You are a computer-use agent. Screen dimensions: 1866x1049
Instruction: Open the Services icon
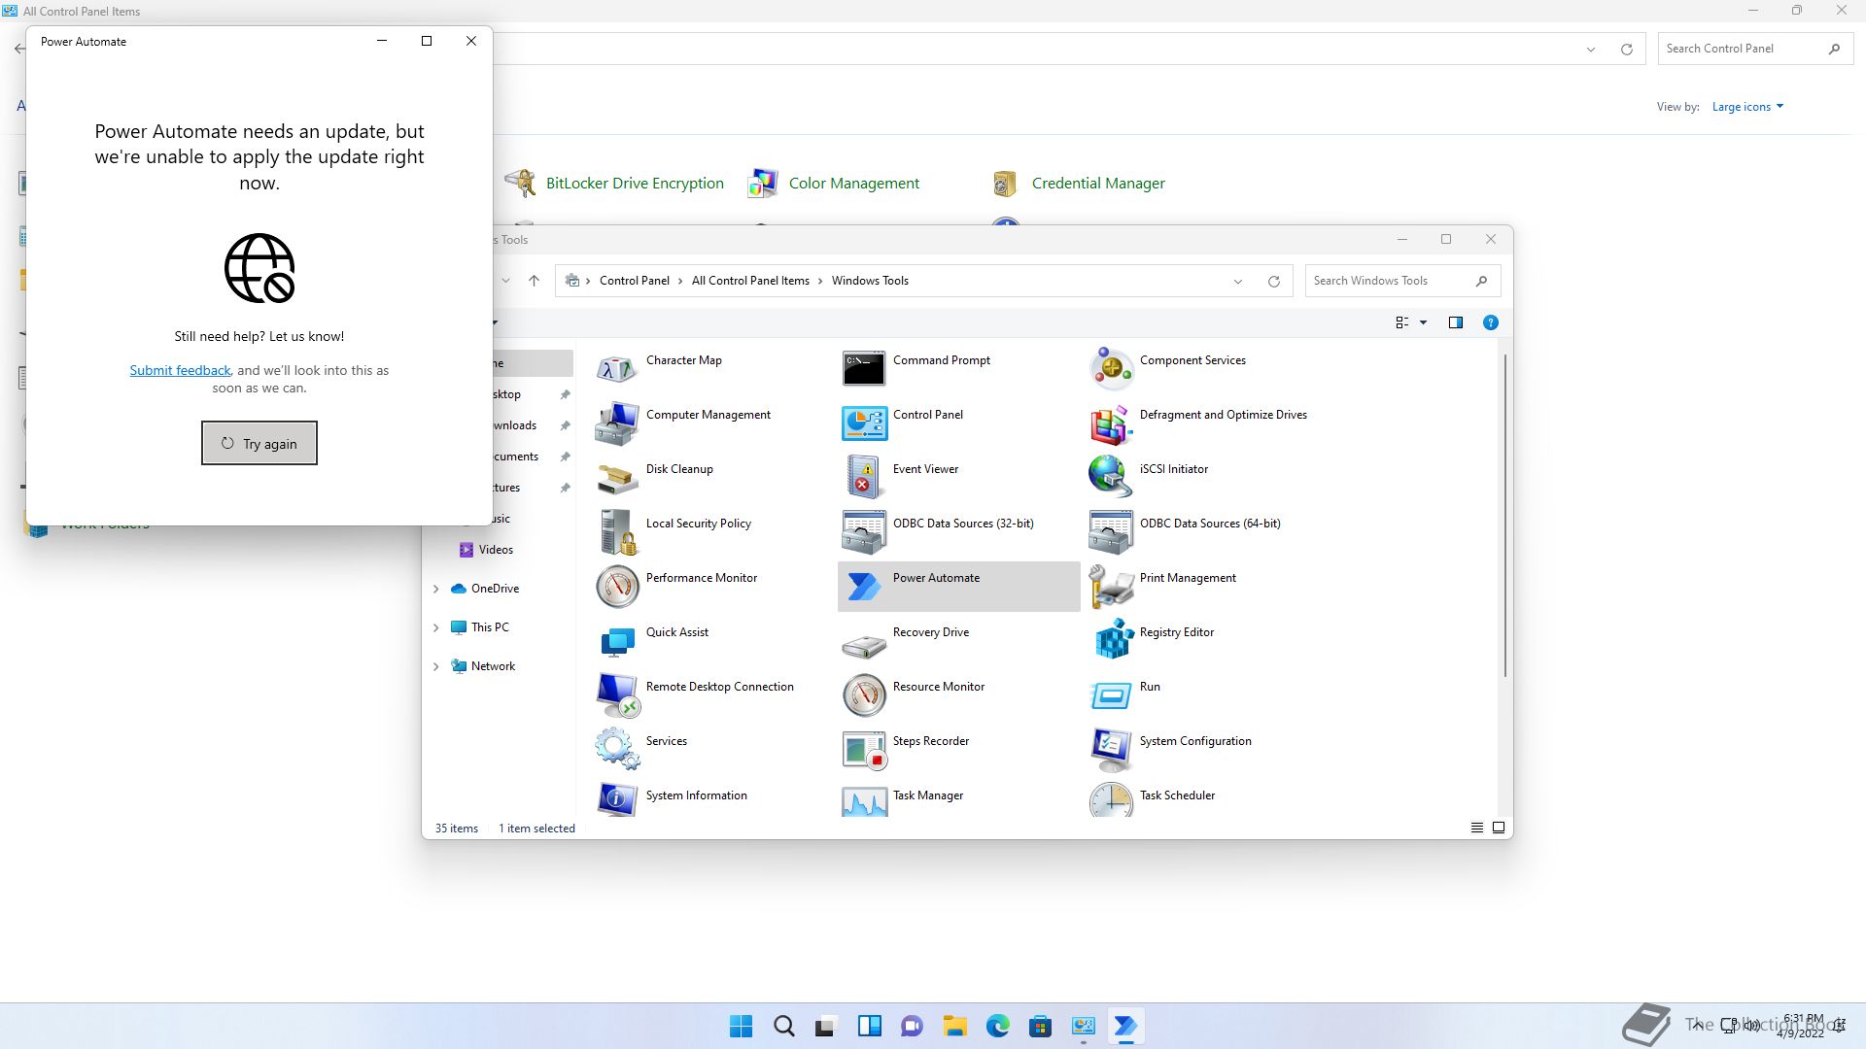[x=617, y=749]
